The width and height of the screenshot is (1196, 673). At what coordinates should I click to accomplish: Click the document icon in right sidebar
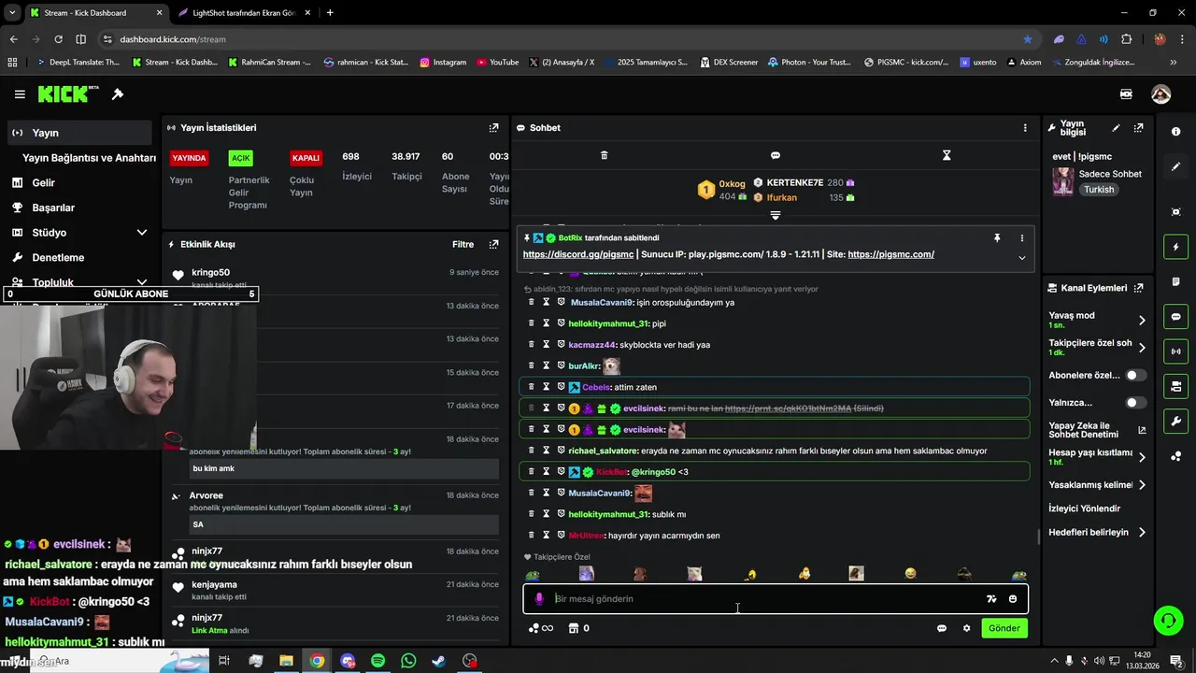point(1175,281)
